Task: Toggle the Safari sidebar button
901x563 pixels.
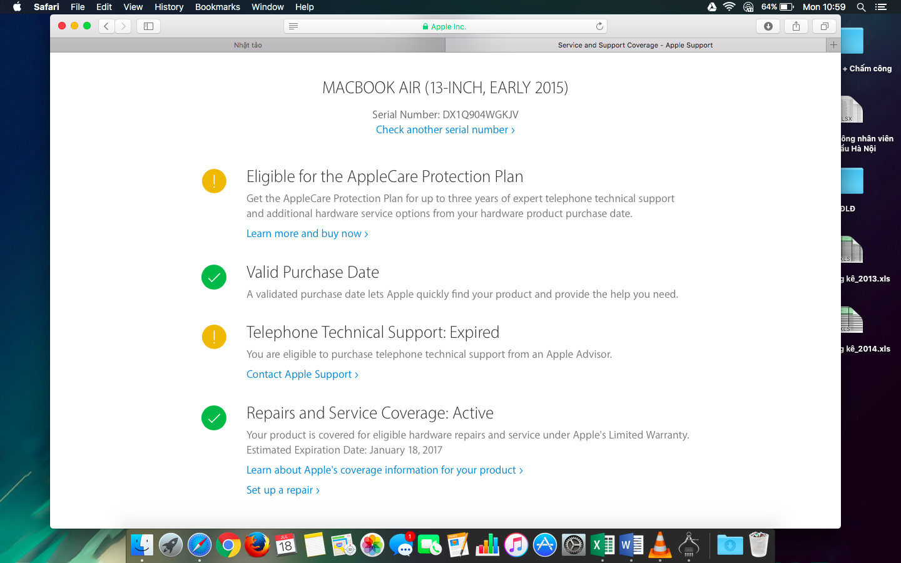Action: coord(148,26)
